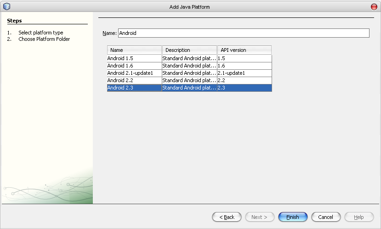Click the red close window icon
The image size is (381, 229).
[374, 7]
